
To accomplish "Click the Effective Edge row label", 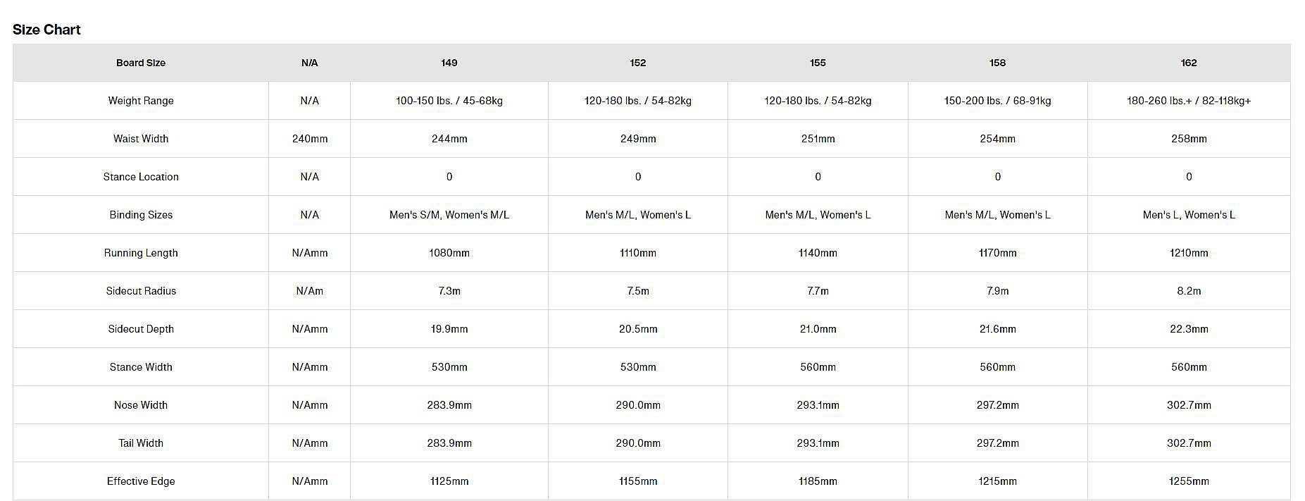I will tap(141, 481).
